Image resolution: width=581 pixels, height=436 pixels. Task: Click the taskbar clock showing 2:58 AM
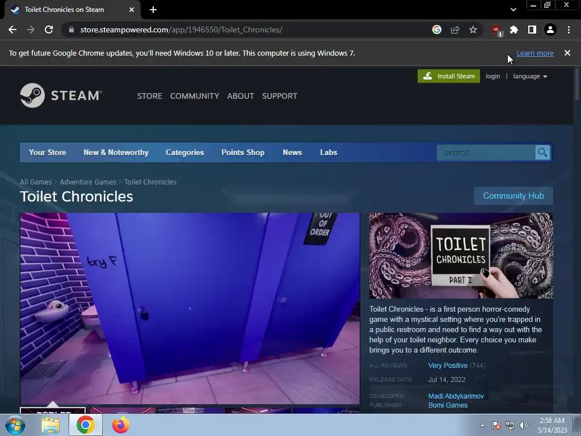coord(552,425)
